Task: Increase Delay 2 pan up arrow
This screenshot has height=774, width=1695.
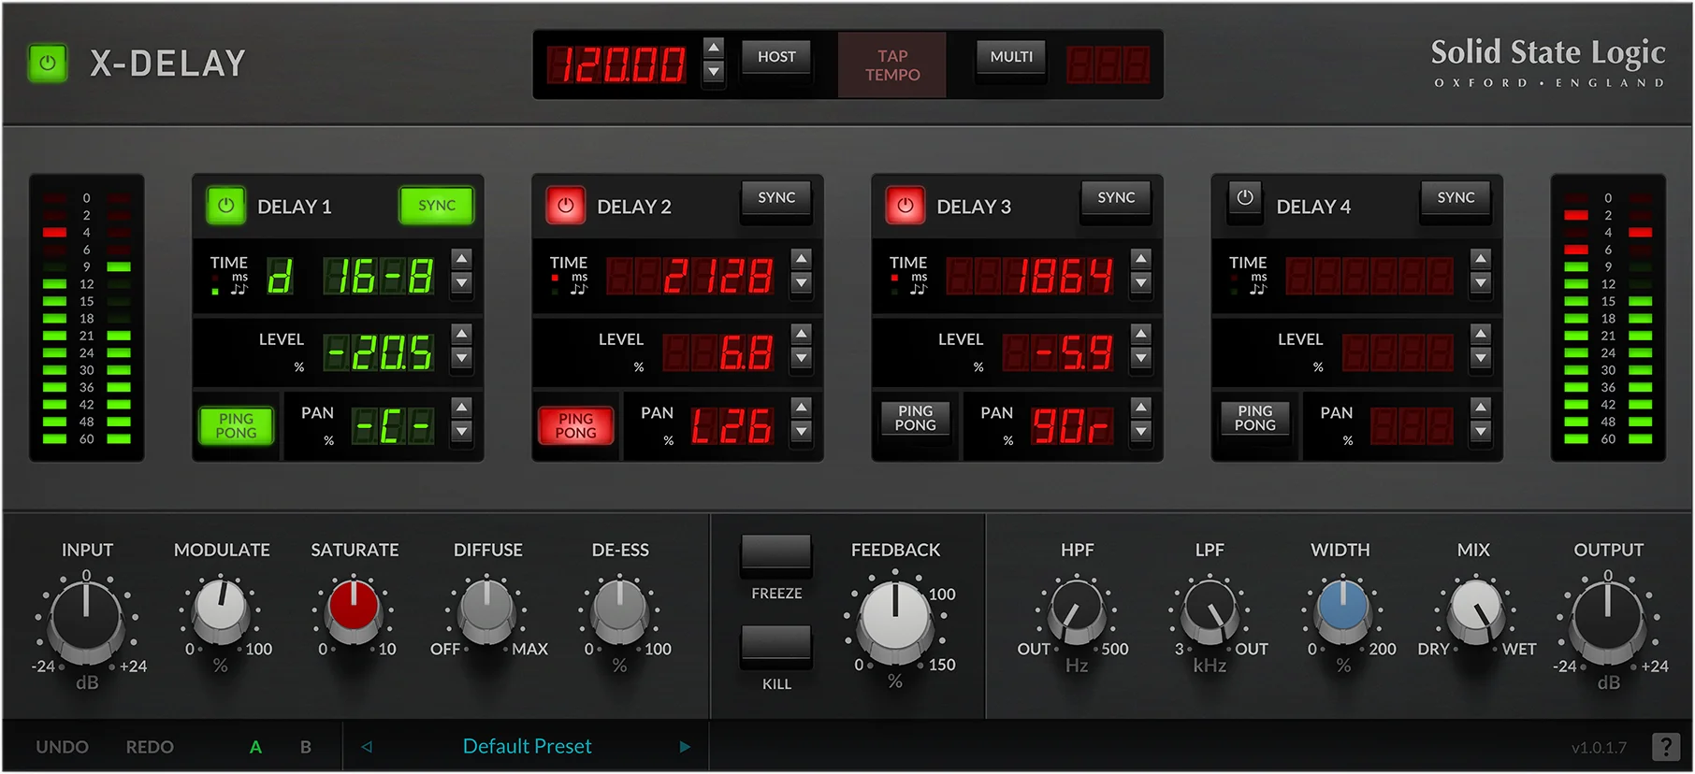Action: [x=801, y=407]
